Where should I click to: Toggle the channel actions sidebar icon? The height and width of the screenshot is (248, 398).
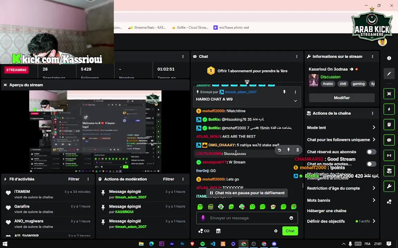(x=389, y=171)
